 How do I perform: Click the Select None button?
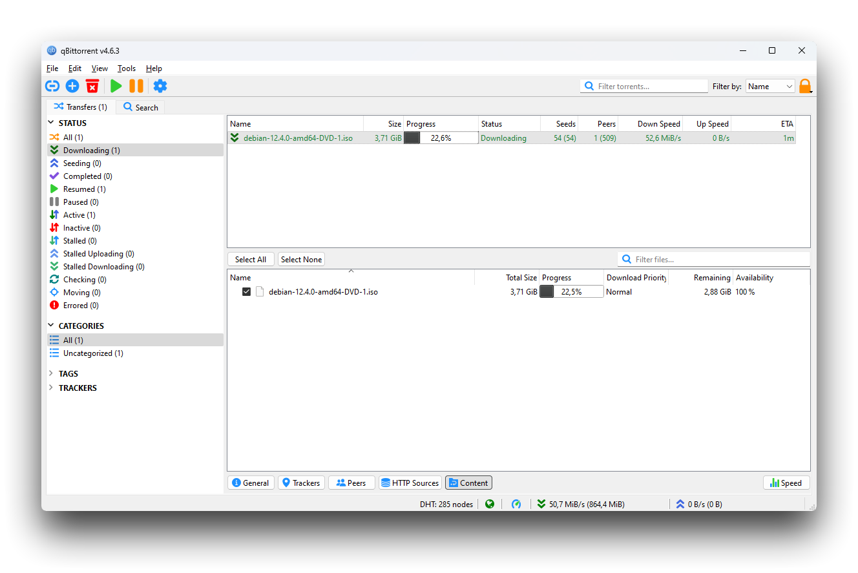click(x=301, y=259)
